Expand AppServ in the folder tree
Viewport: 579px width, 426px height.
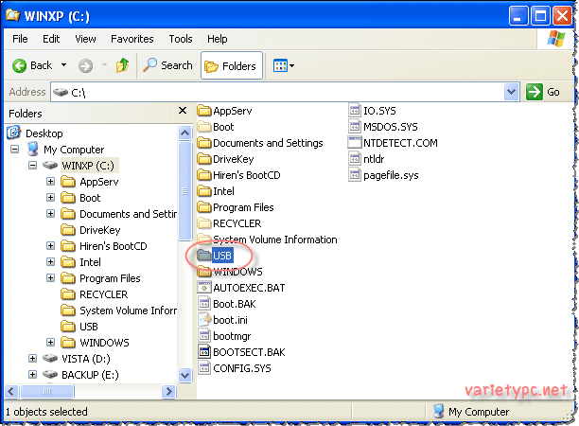point(50,182)
